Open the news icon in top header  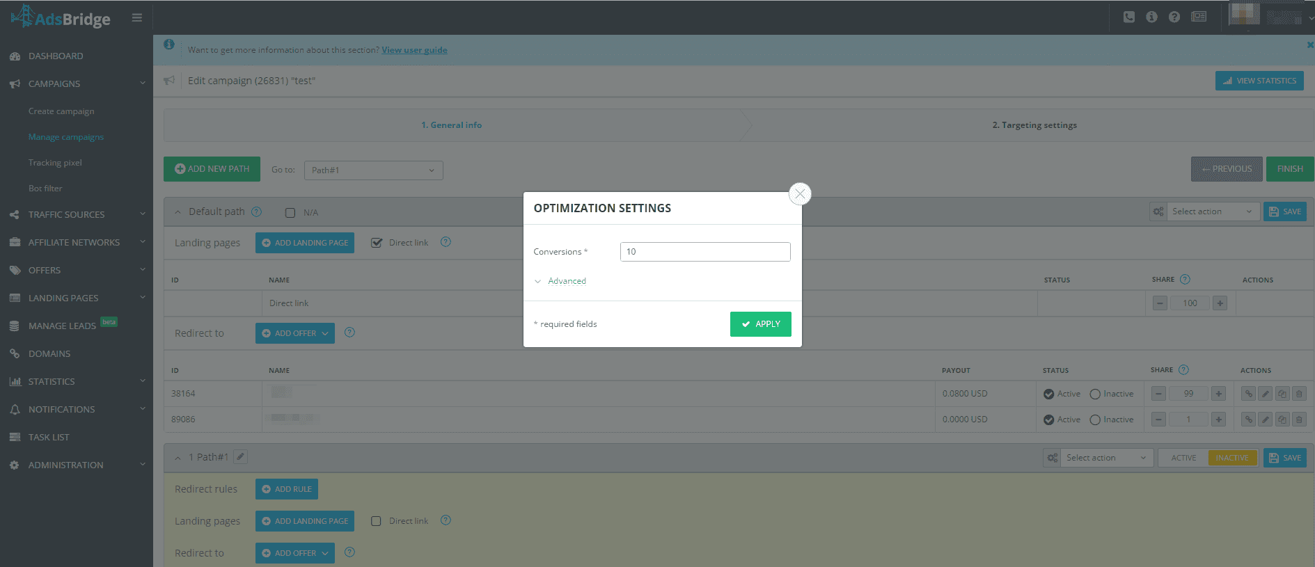click(x=1199, y=17)
